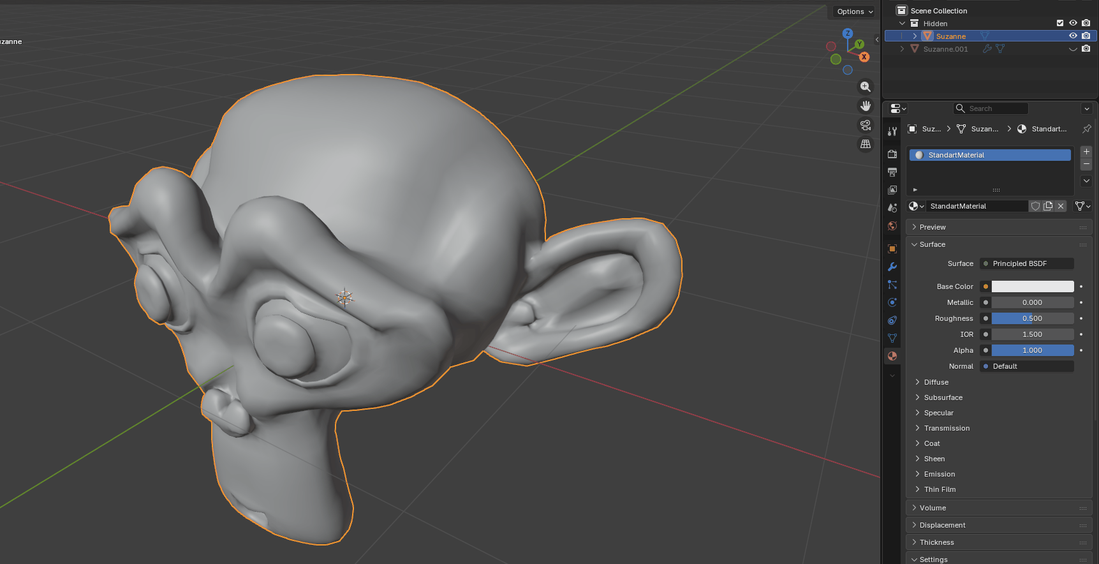Open the Object properties tab

click(x=892, y=249)
